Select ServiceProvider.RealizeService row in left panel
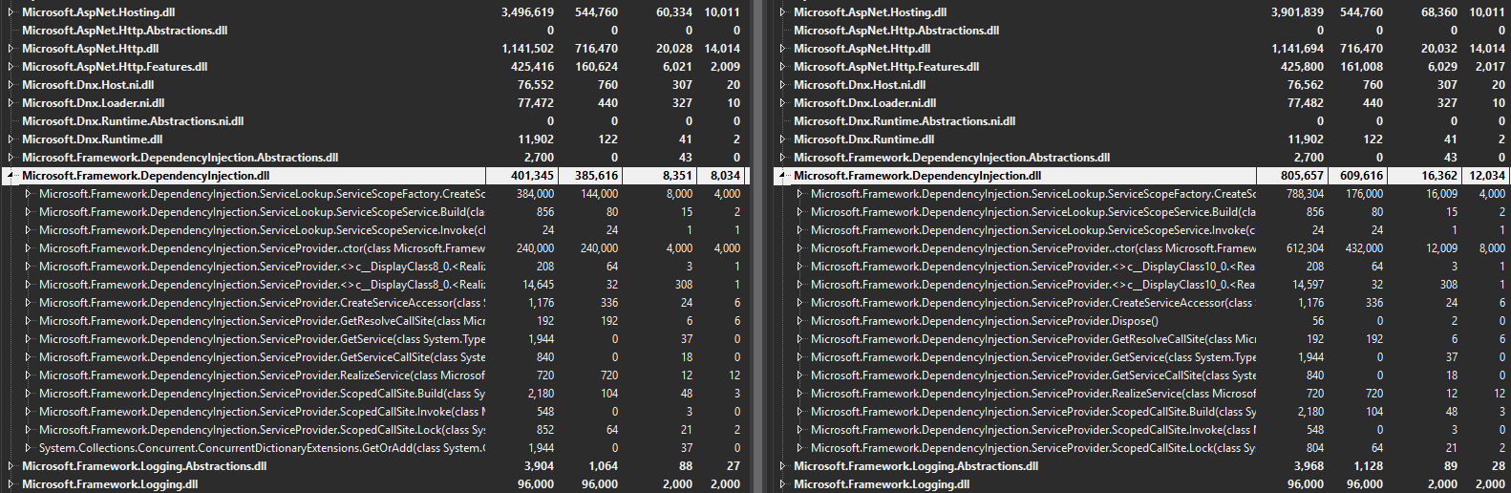Screen dimensions: 1511x493 pos(261,375)
